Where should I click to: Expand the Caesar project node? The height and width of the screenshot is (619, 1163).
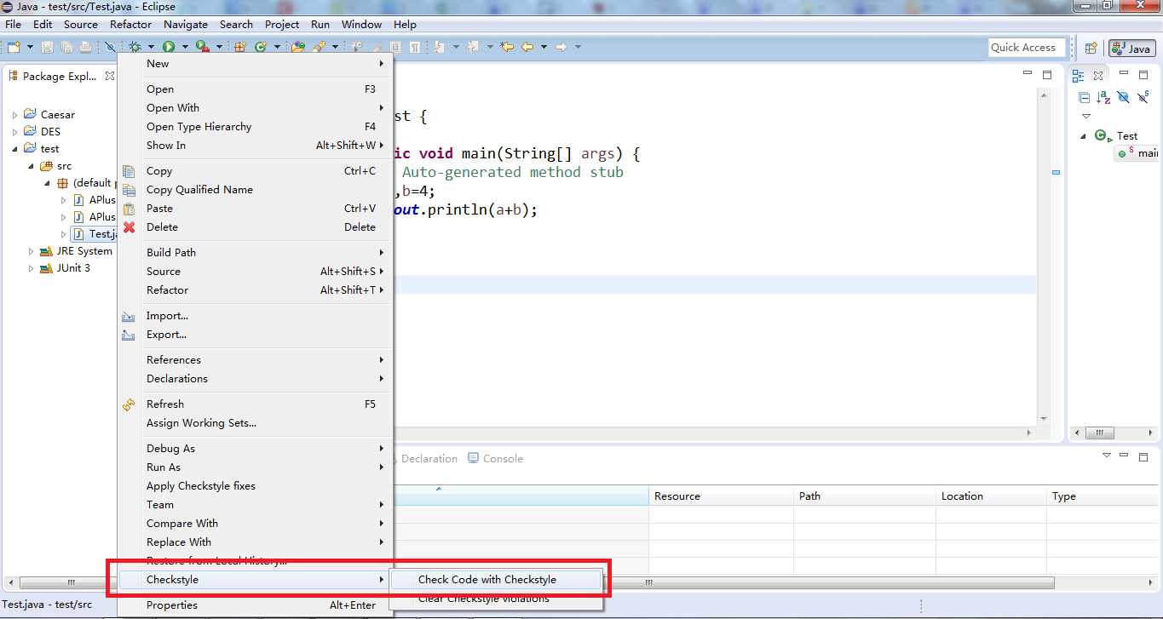(15, 115)
